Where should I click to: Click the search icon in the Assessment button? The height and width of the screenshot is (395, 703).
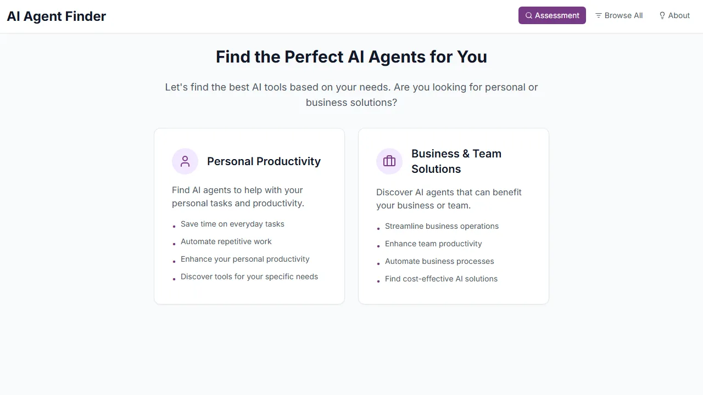(x=528, y=15)
